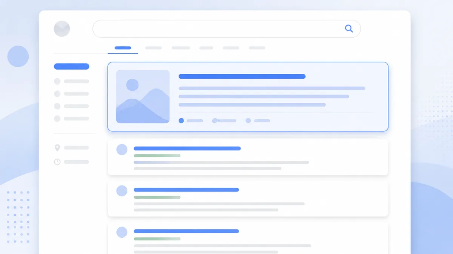Click the green URL line on the second result card
453x254 pixels.
point(157,197)
